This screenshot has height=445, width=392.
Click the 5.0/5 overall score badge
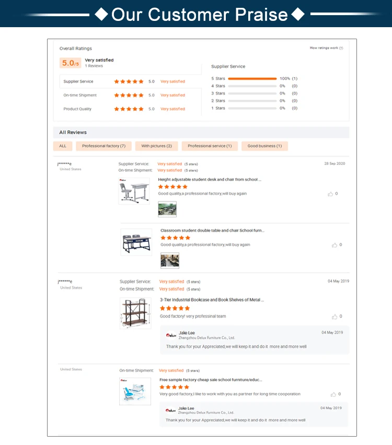click(70, 63)
